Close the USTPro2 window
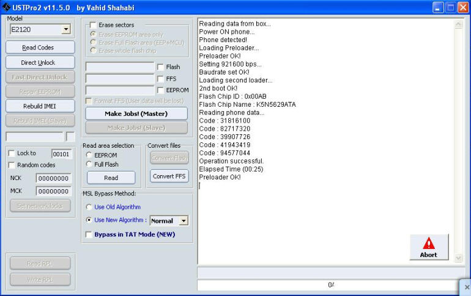The height and width of the screenshot is (296, 471). point(462,7)
